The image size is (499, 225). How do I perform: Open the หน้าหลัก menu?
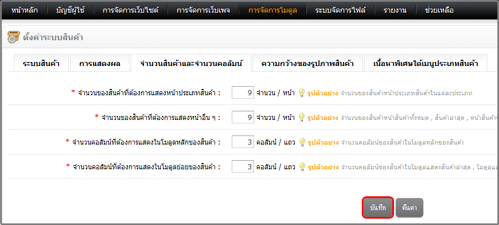click(25, 10)
